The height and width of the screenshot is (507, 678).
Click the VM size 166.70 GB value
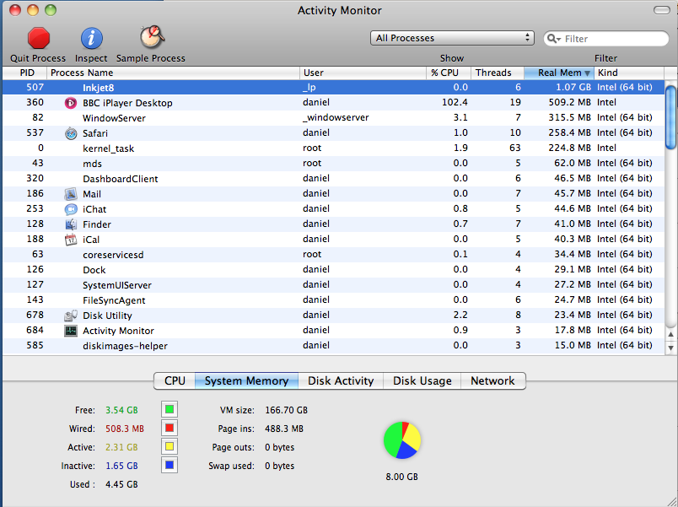coord(286,410)
